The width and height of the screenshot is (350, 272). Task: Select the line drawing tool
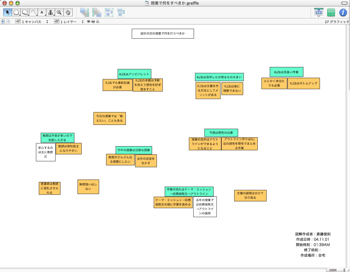pos(33,12)
